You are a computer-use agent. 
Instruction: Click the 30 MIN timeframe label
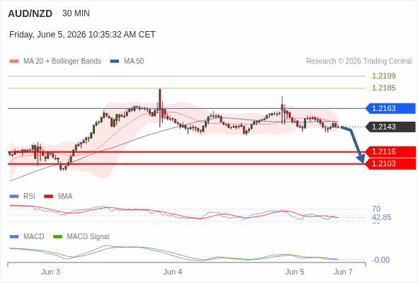[76, 13]
